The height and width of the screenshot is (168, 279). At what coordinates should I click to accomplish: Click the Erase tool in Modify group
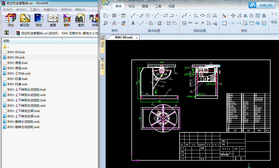224,16
